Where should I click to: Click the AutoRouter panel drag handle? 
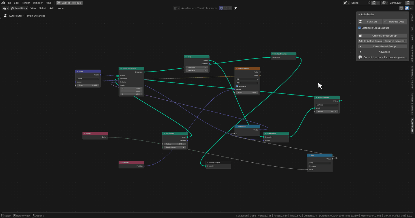pos(405,14)
